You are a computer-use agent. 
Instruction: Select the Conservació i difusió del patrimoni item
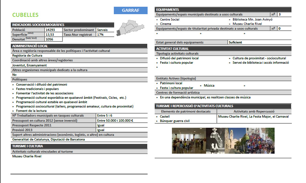[42, 85]
